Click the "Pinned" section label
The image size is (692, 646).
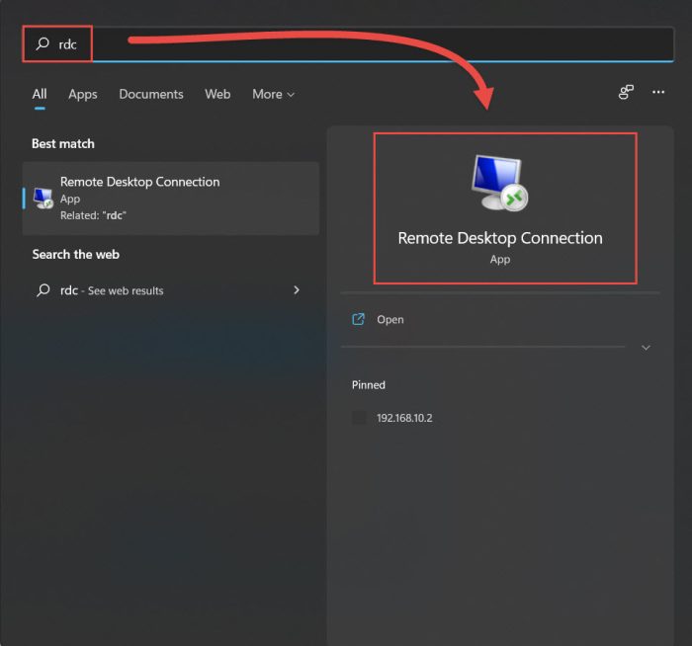click(x=369, y=385)
